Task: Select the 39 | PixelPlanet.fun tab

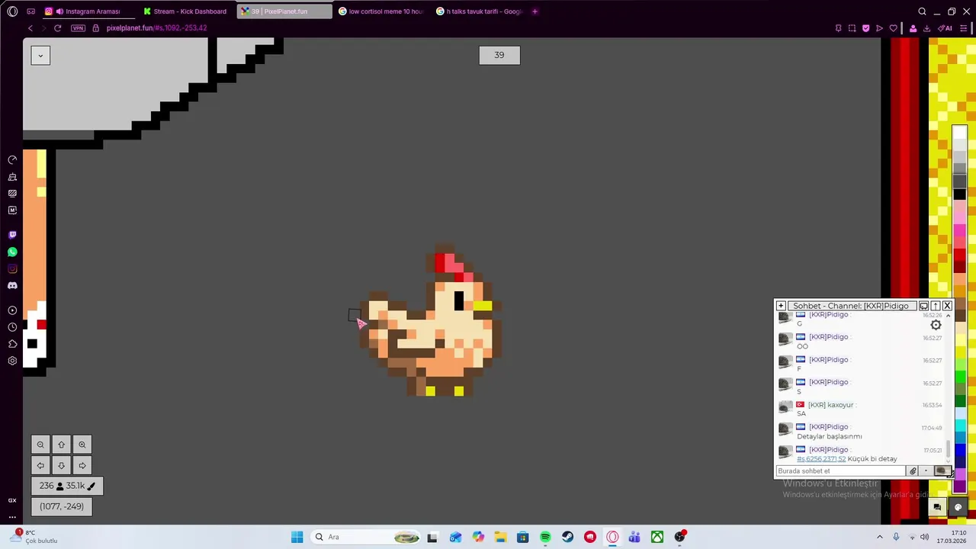Action: [x=284, y=11]
